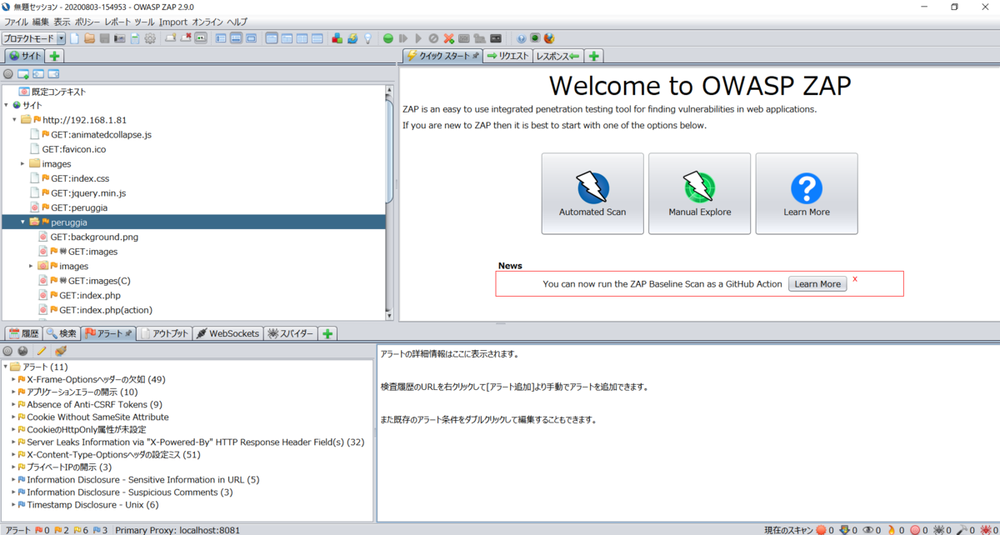Expand the images folder under 192.168.1.81
Screen dimensions: 1000x535
(x=23, y=163)
